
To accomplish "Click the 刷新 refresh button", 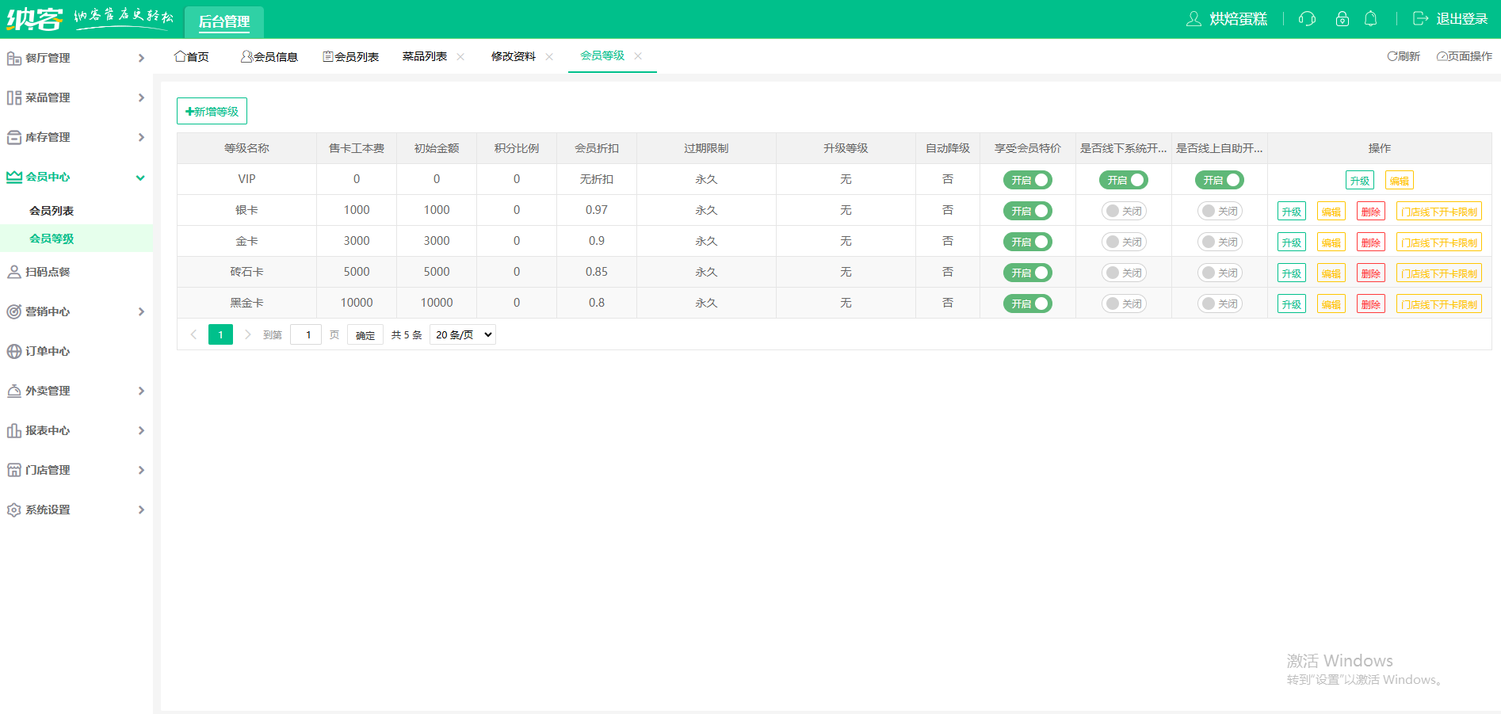I will point(1404,56).
